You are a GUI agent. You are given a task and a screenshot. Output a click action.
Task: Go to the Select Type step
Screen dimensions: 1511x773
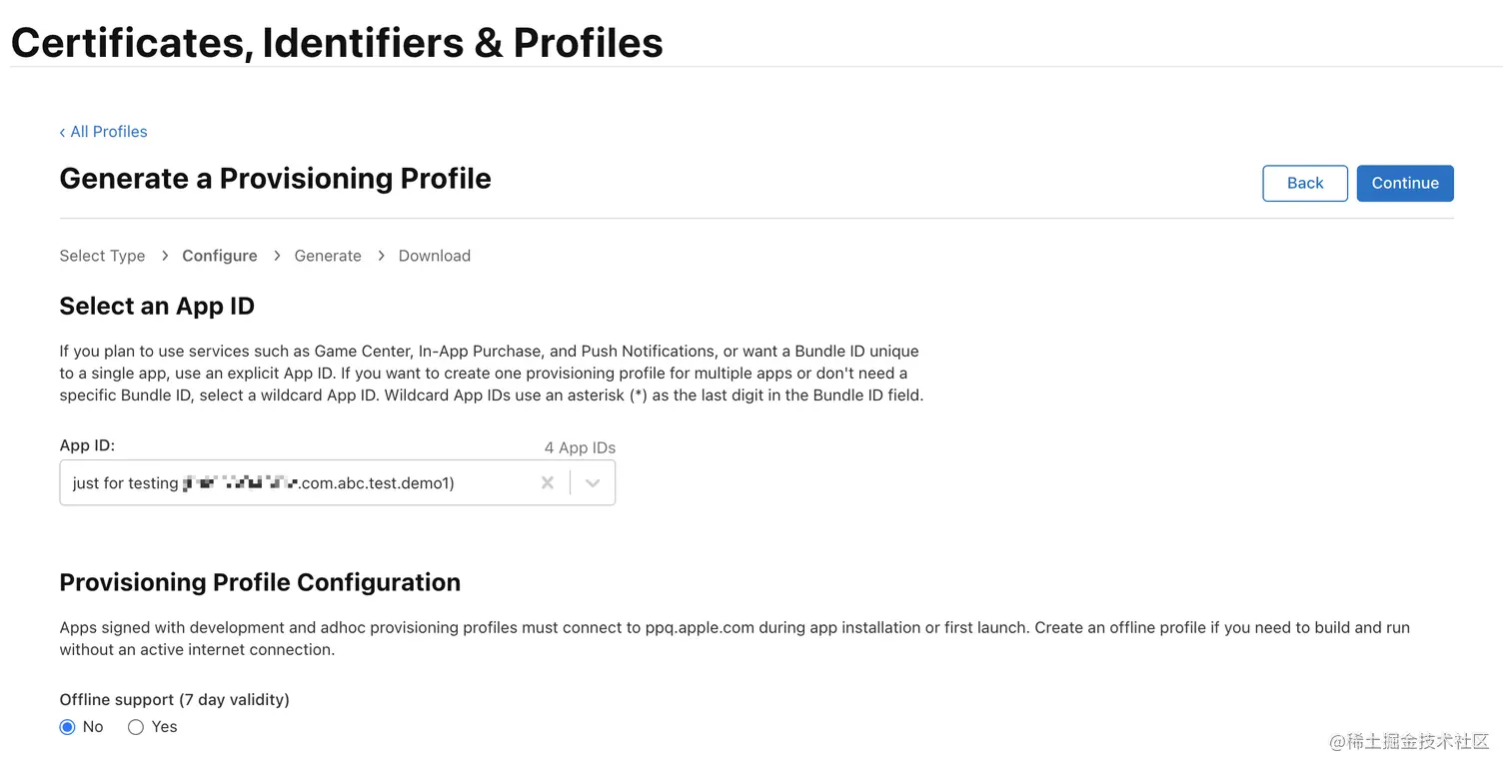tap(102, 256)
